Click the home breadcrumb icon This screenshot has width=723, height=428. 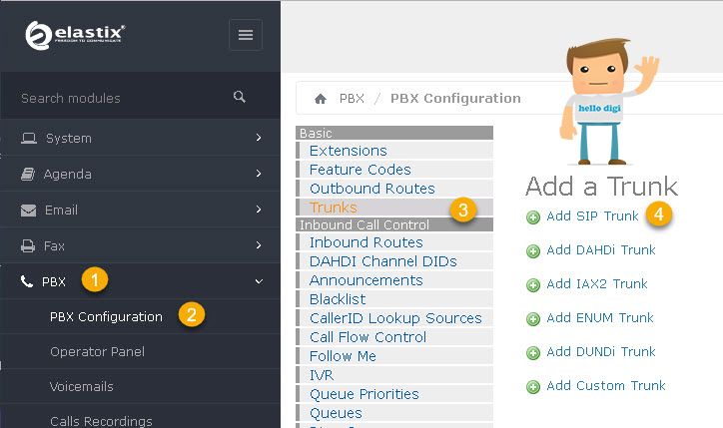click(x=320, y=99)
